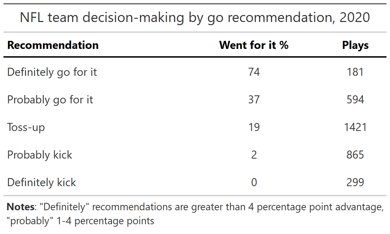The image size is (390, 234).
Task: Select the 'Probably kick' row label
Action: tap(40, 155)
